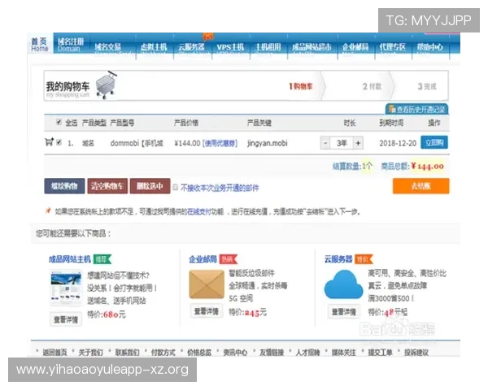Click the 返回首页 footer link
Screen dimensions: 488x390
click(54, 353)
